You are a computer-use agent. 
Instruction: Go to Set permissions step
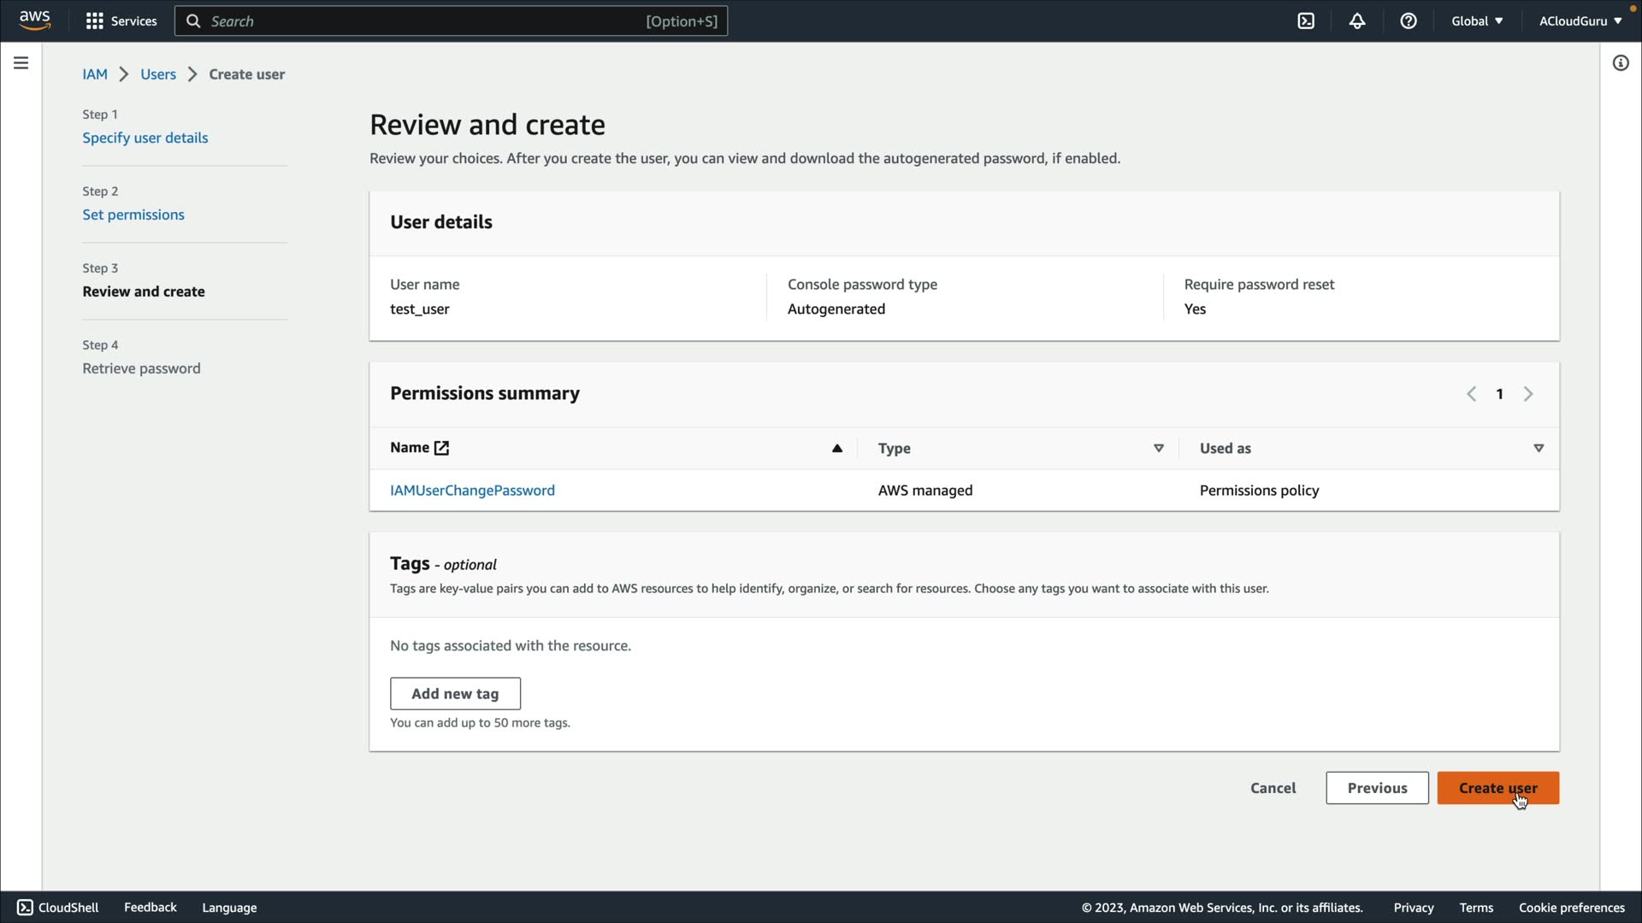[x=133, y=215]
